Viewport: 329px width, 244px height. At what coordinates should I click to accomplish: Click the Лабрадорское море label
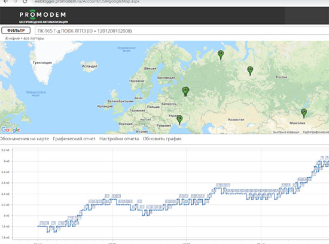click(x=36, y=94)
